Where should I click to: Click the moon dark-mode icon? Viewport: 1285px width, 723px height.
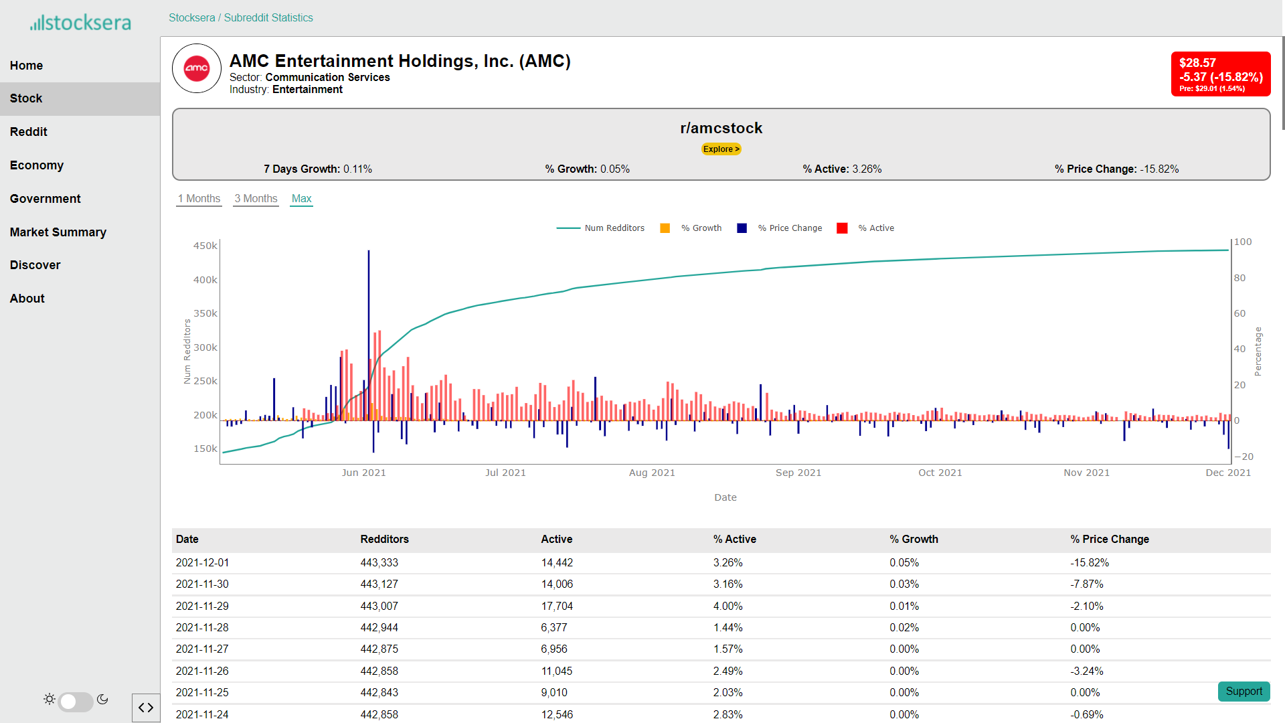click(102, 700)
